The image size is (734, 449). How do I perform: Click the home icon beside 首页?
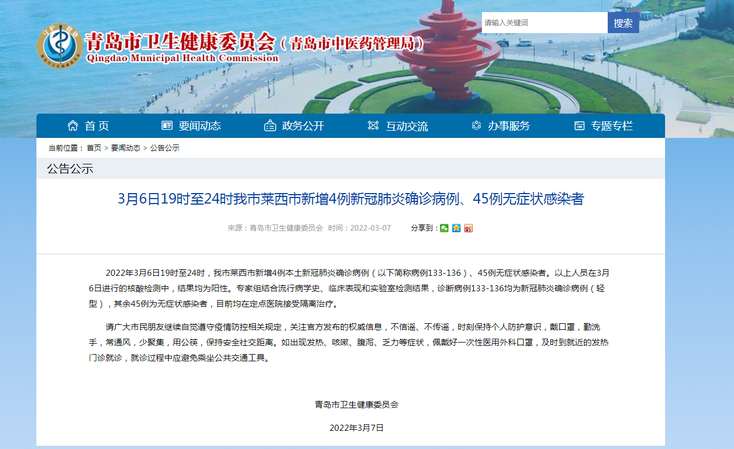(73, 126)
